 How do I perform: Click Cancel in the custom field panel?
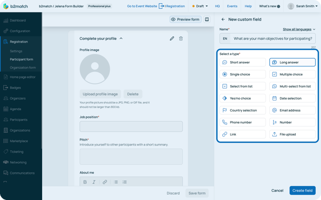click(x=277, y=190)
